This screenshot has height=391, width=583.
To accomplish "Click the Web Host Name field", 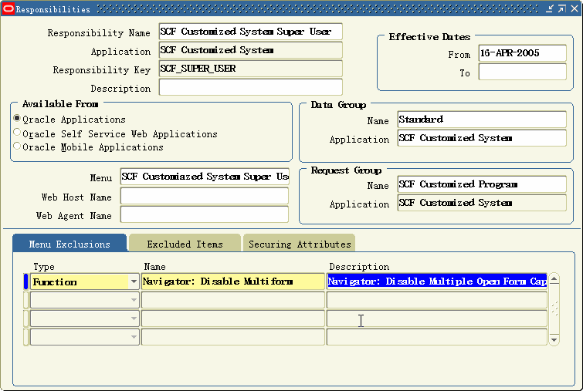I will [205, 196].
